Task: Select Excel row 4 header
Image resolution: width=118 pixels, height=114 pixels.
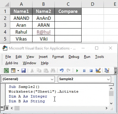Action: click(5, 32)
